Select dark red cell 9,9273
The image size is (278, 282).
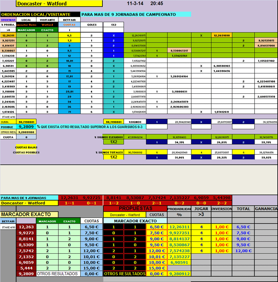coord(26,233)
